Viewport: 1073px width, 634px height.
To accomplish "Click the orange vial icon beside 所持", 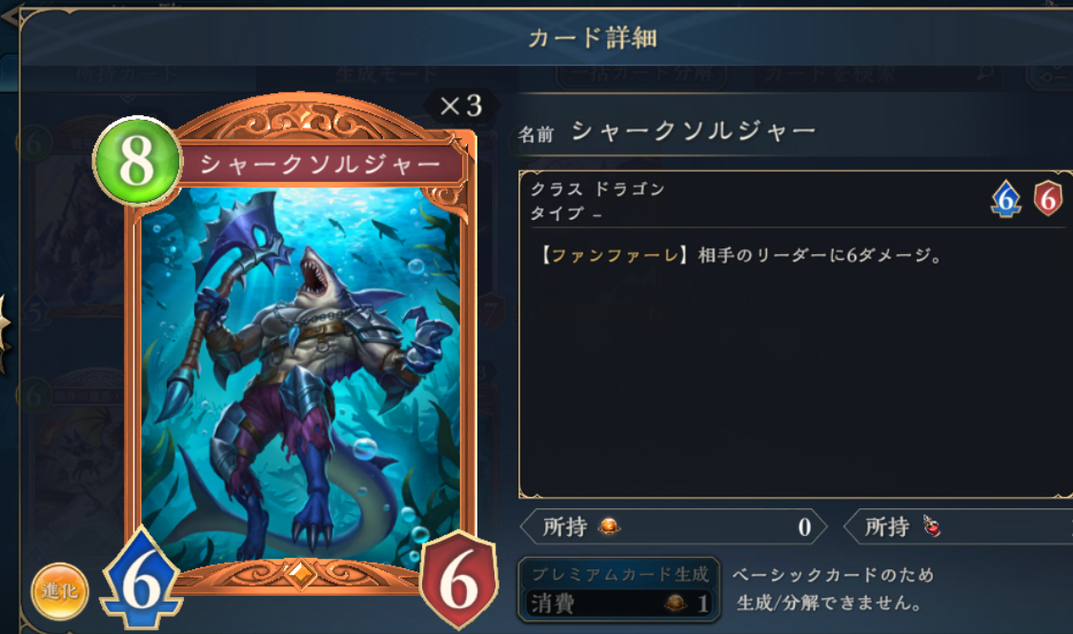I will (x=609, y=526).
